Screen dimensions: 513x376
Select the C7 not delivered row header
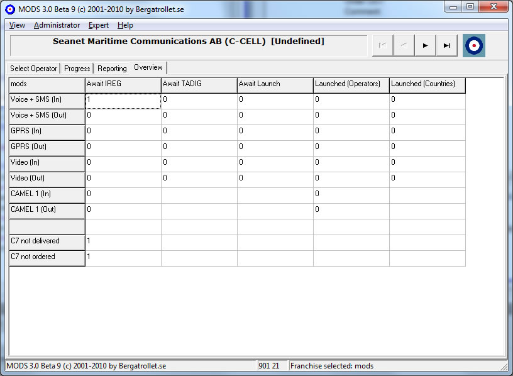[x=47, y=241]
